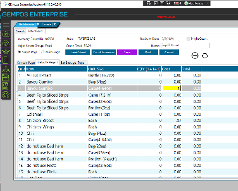Switch to the Dashboards tab
Screen dimensions: 238x191
(26, 24)
